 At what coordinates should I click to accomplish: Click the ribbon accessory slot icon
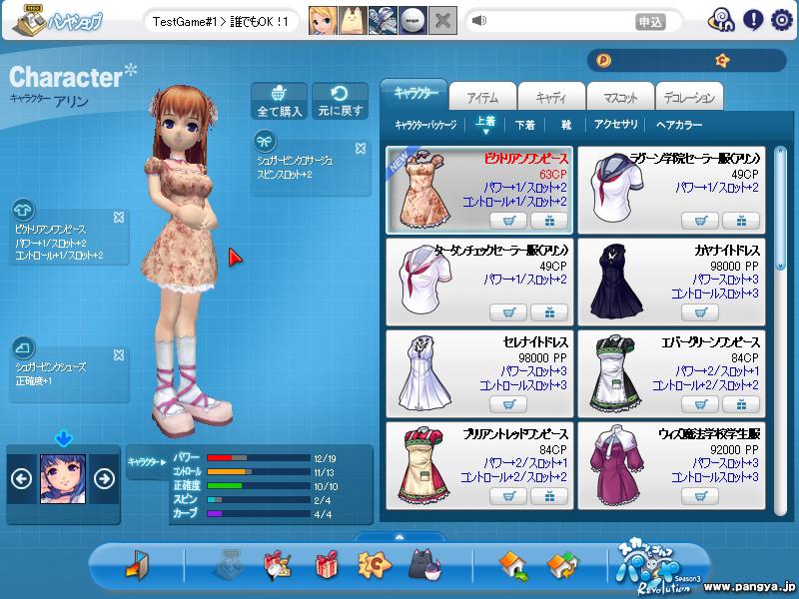tap(265, 141)
